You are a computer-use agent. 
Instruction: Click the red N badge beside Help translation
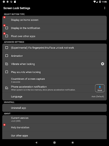tap(5, 125)
